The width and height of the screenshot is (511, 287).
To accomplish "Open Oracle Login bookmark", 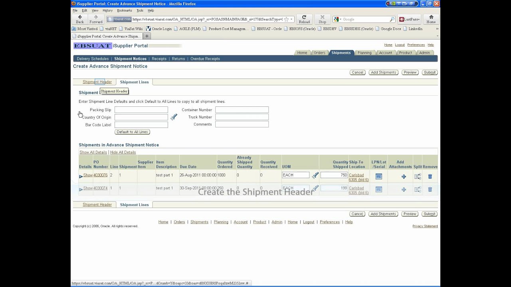I will 158,29.
